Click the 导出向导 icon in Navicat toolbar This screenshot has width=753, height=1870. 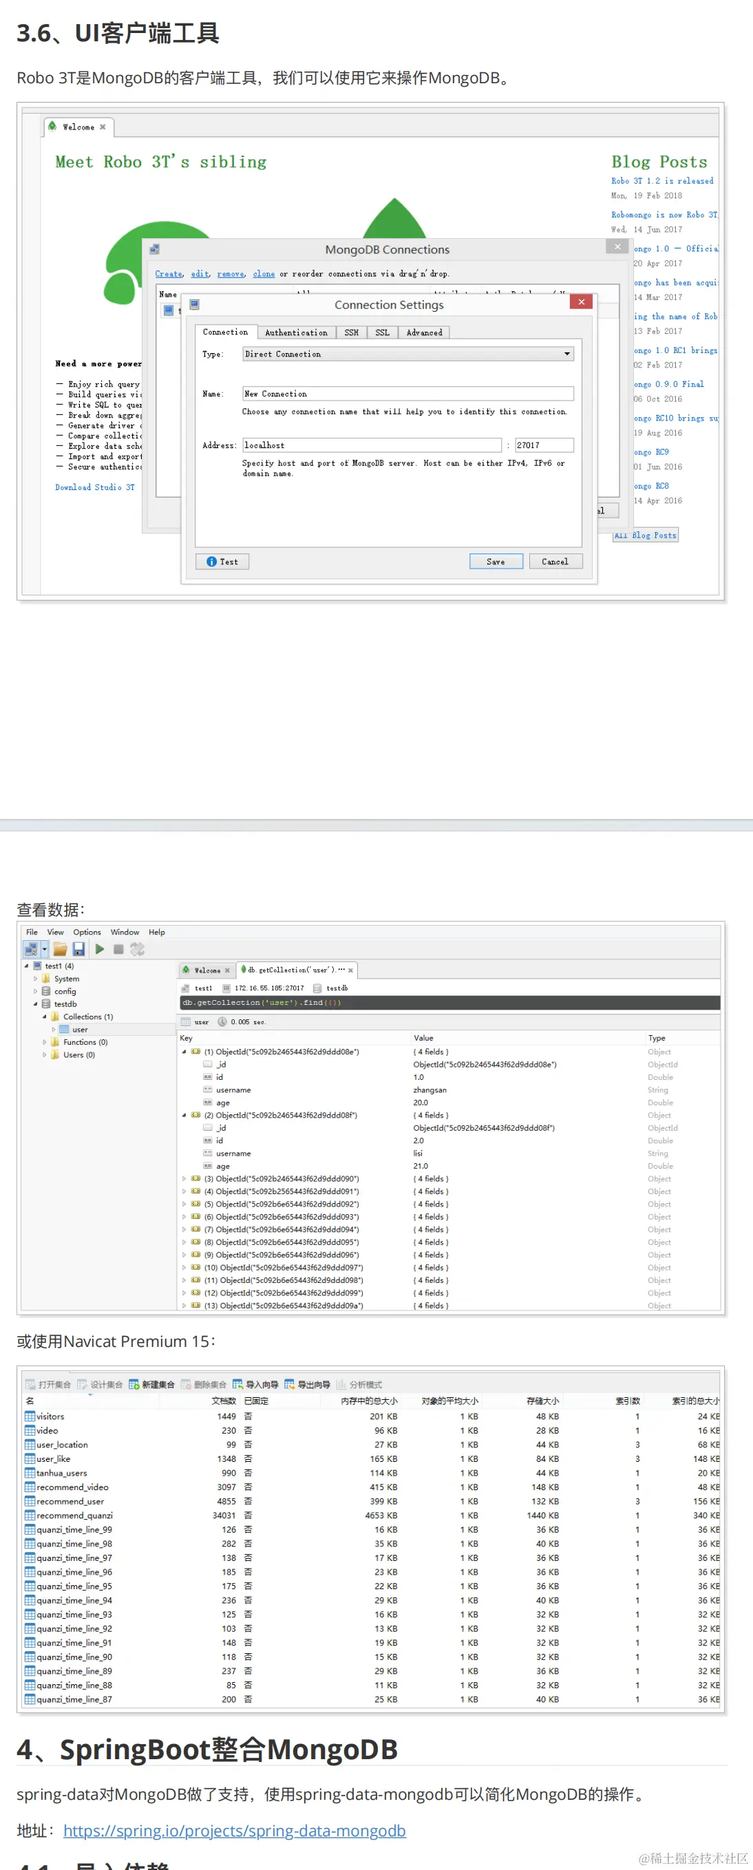click(x=289, y=1384)
